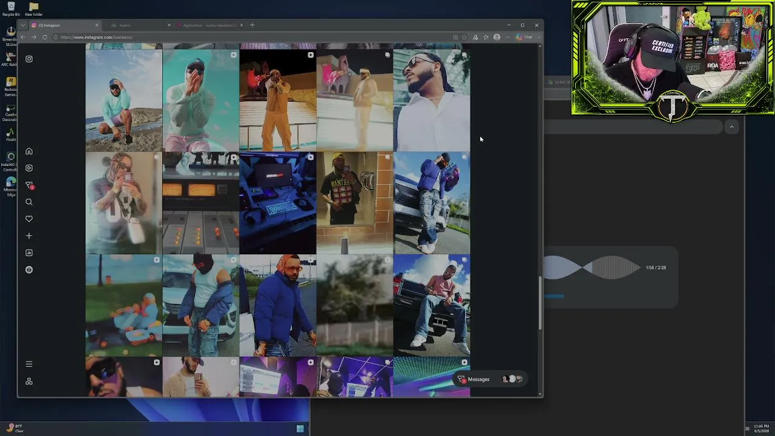
Task: Go forward in the browser
Action: pyautogui.click(x=34, y=37)
